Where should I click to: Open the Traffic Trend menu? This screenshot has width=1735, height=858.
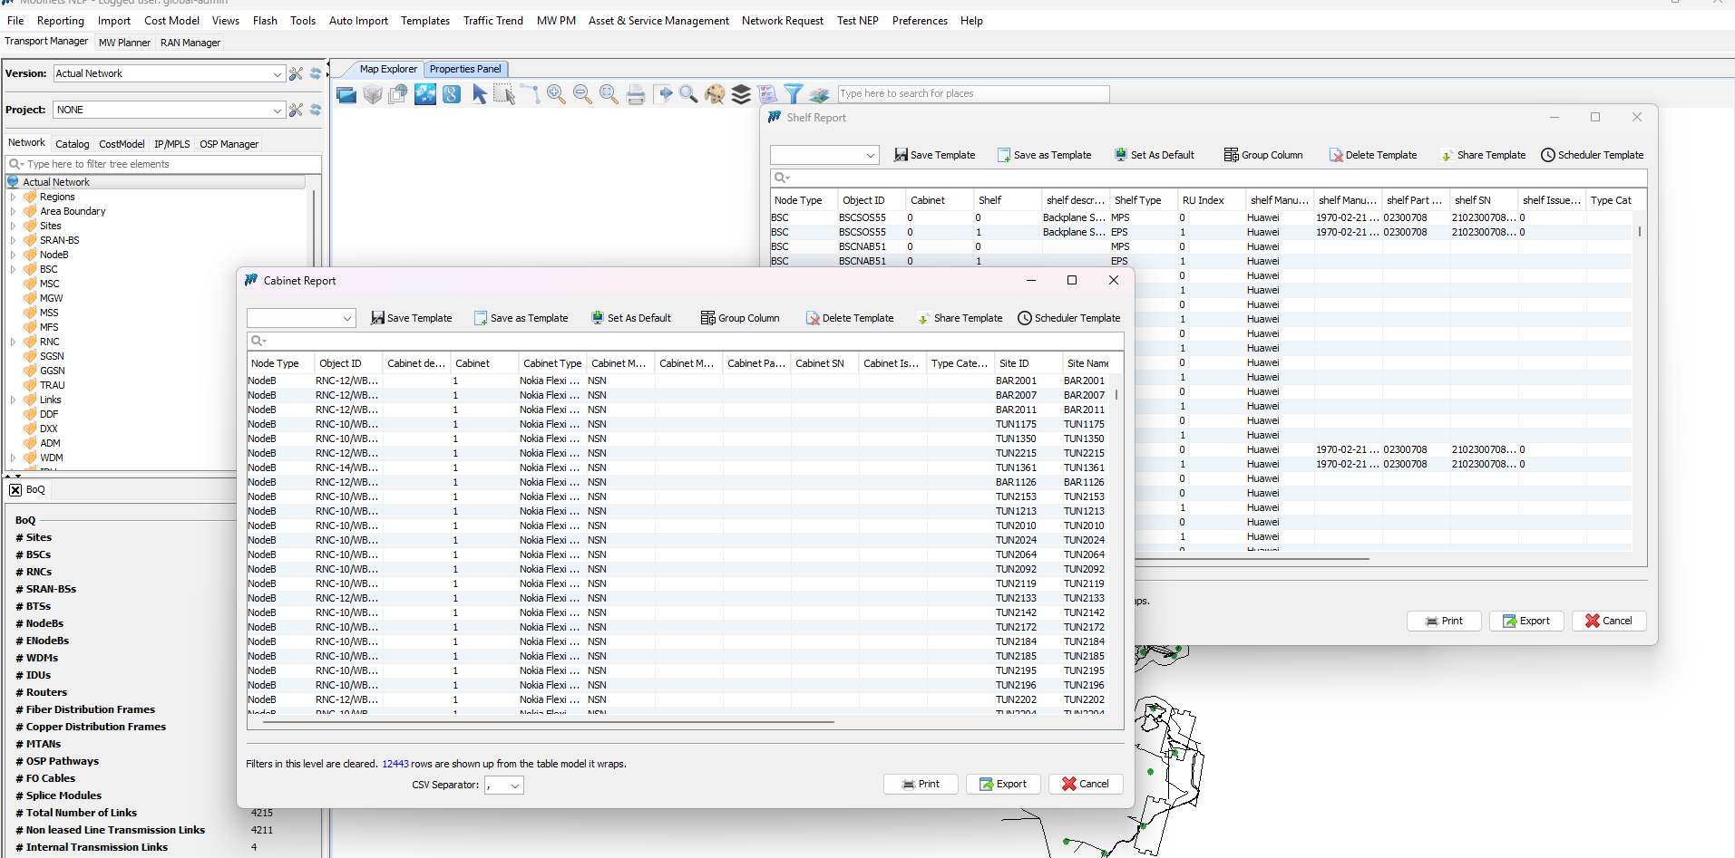492,21
